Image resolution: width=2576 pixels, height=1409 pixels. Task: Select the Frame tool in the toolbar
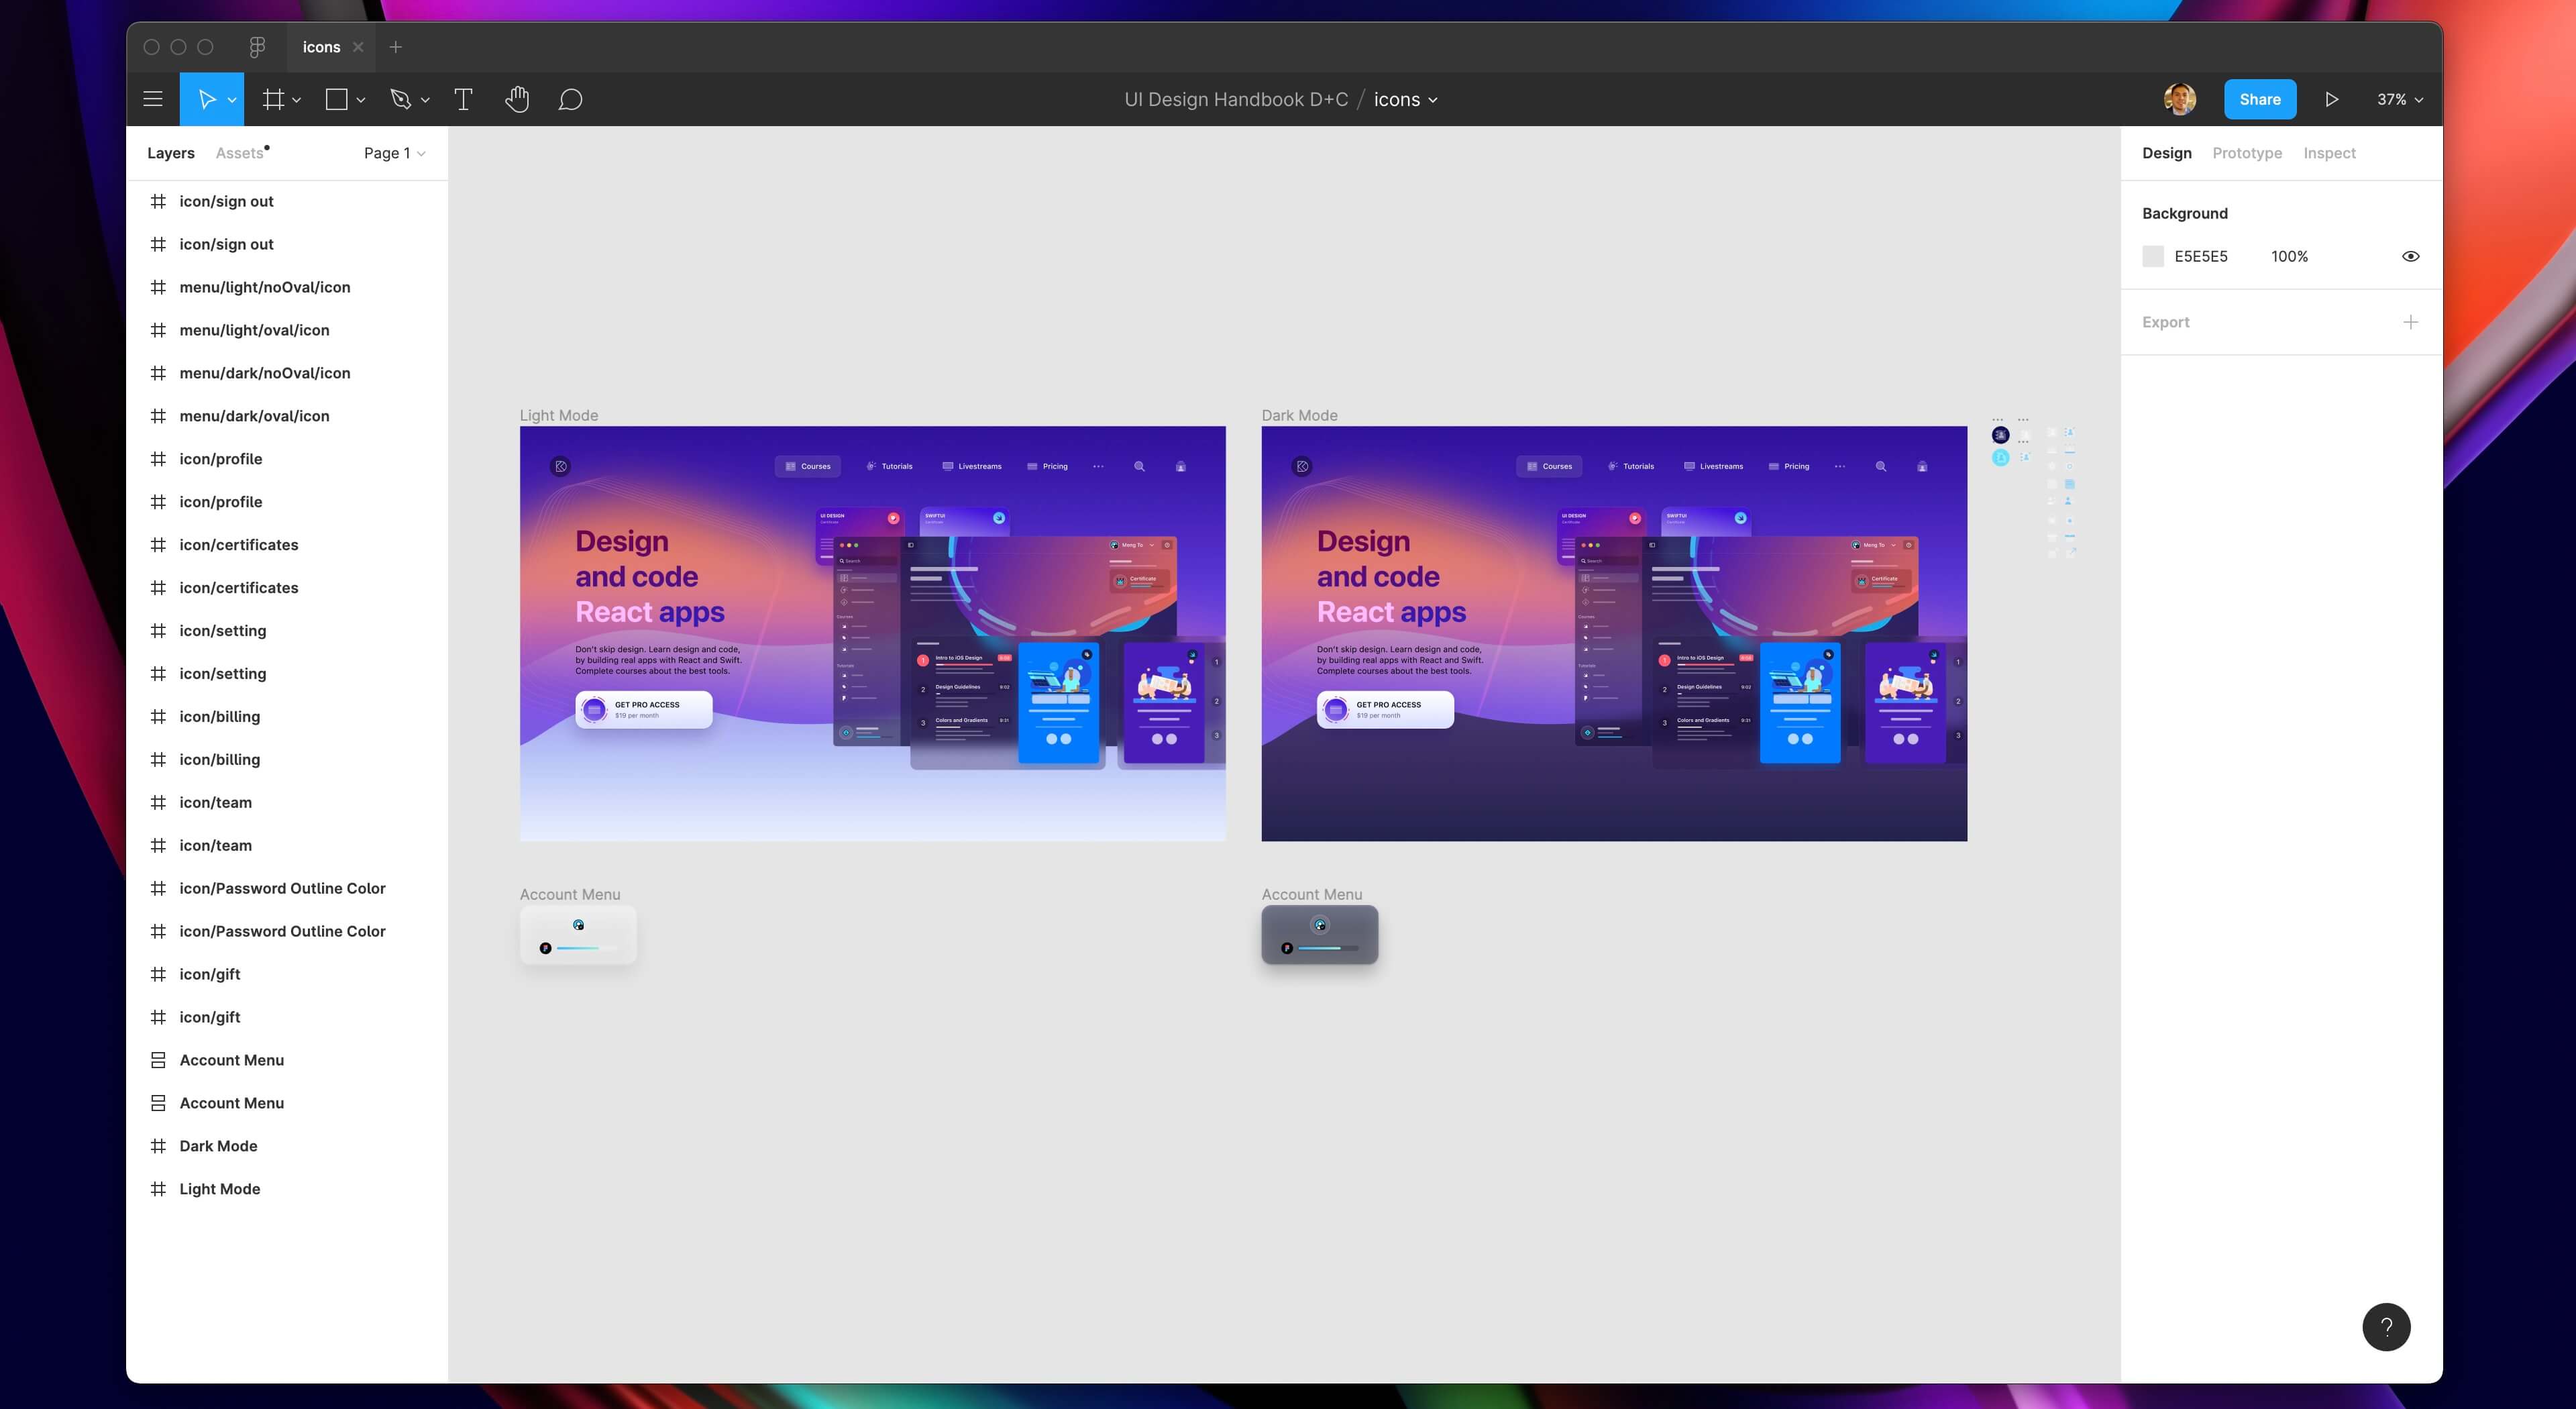pyautogui.click(x=272, y=99)
